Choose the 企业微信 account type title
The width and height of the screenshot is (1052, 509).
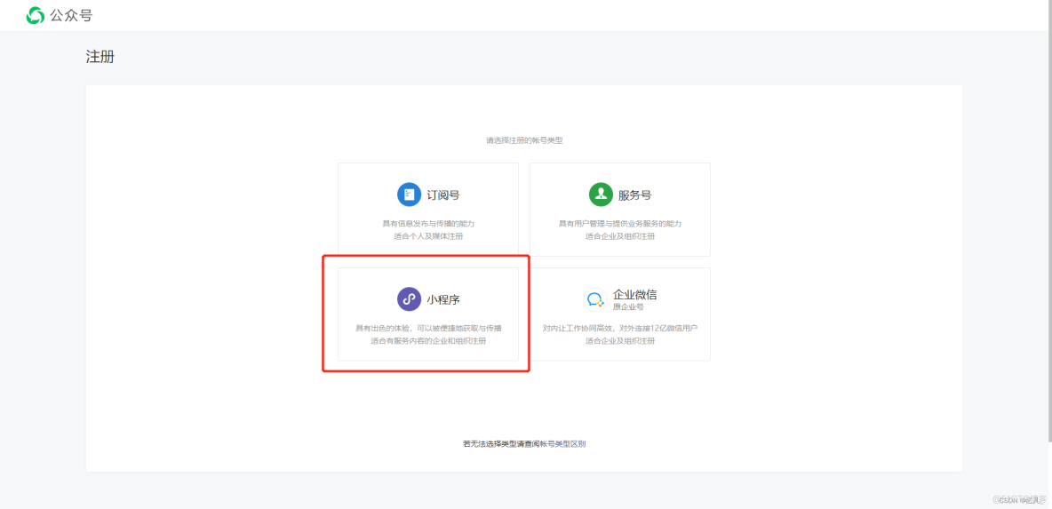pyautogui.click(x=634, y=294)
